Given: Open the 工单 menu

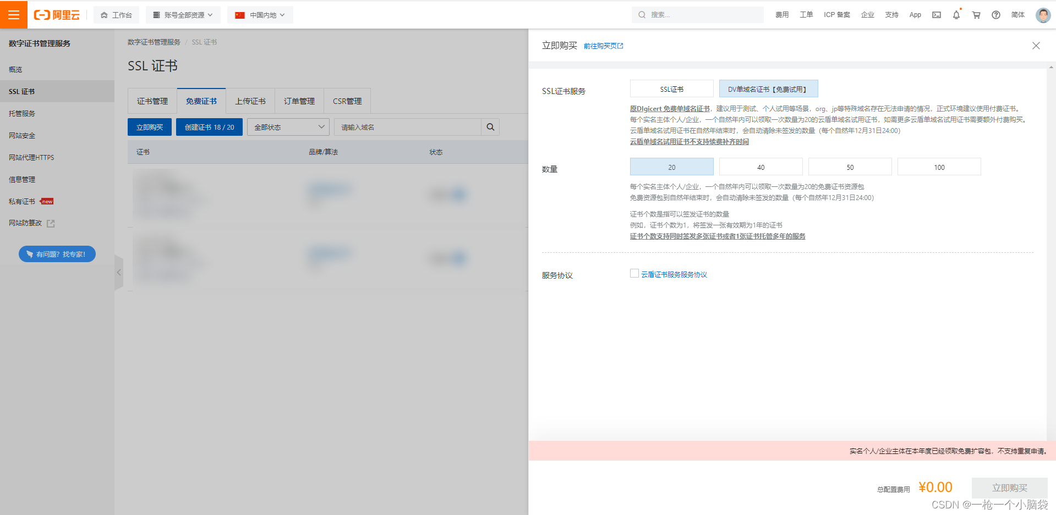Looking at the screenshot, I should coord(806,15).
